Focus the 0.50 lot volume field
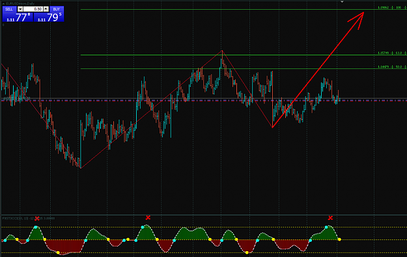Viewport: 407px width, 257px height. 33,9
